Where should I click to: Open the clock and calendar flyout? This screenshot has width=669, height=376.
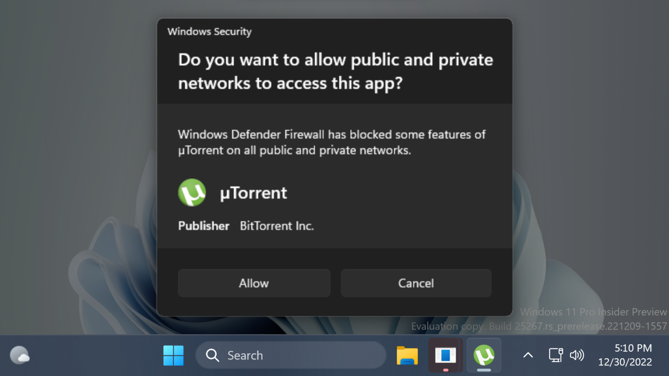(625, 355)
